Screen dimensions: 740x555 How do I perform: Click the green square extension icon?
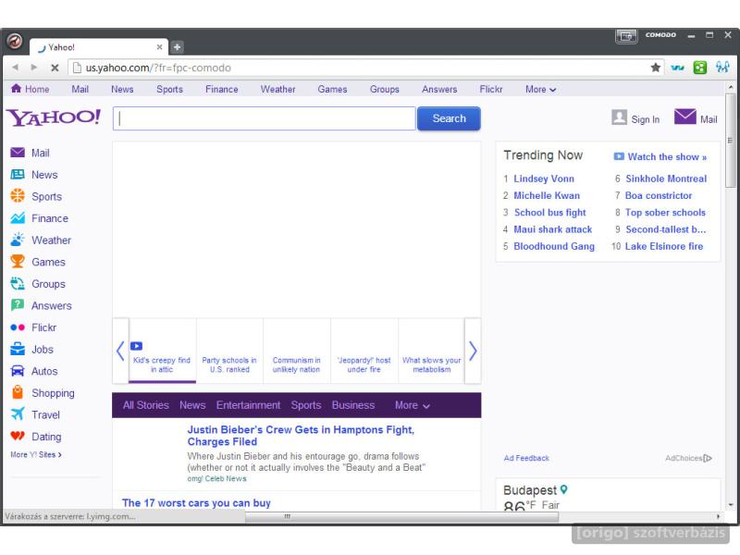coord(700,68)
